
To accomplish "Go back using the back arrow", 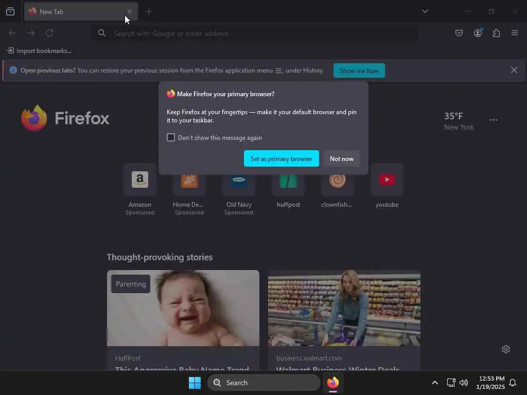I will pyautogui.click(x=12, y=33).
